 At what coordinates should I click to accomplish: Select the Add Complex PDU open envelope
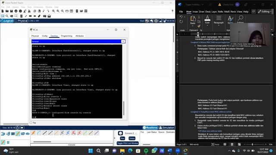click(49, 16)
